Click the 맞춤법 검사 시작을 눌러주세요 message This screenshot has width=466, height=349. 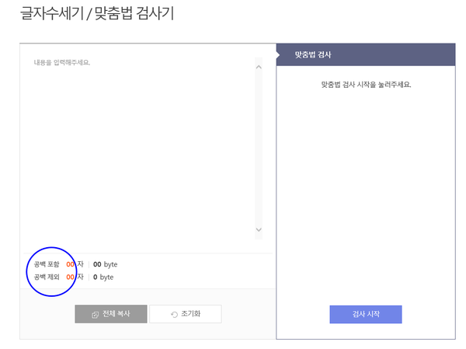(x=365, y=84)
